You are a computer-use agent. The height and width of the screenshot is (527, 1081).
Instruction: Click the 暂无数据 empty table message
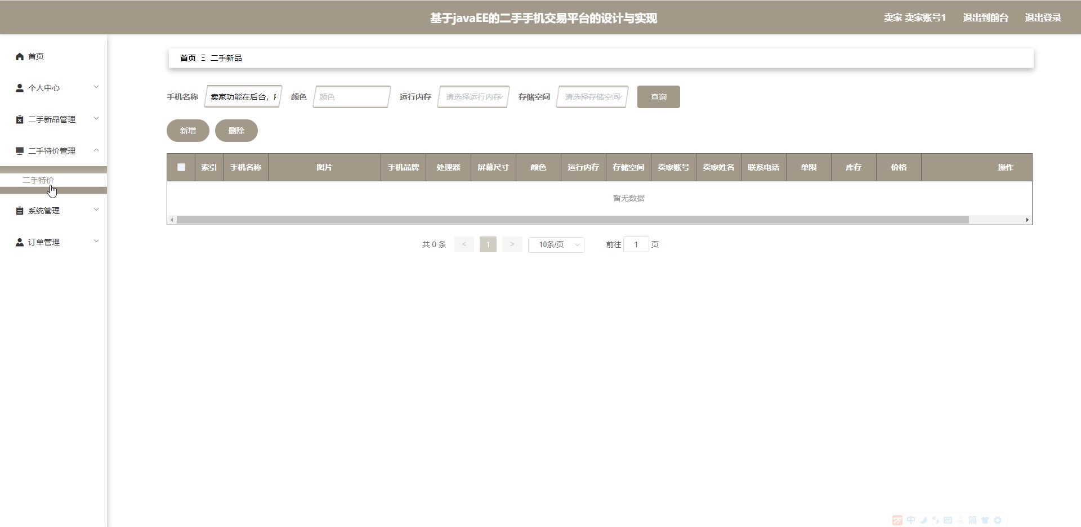(x=629, y=198)
